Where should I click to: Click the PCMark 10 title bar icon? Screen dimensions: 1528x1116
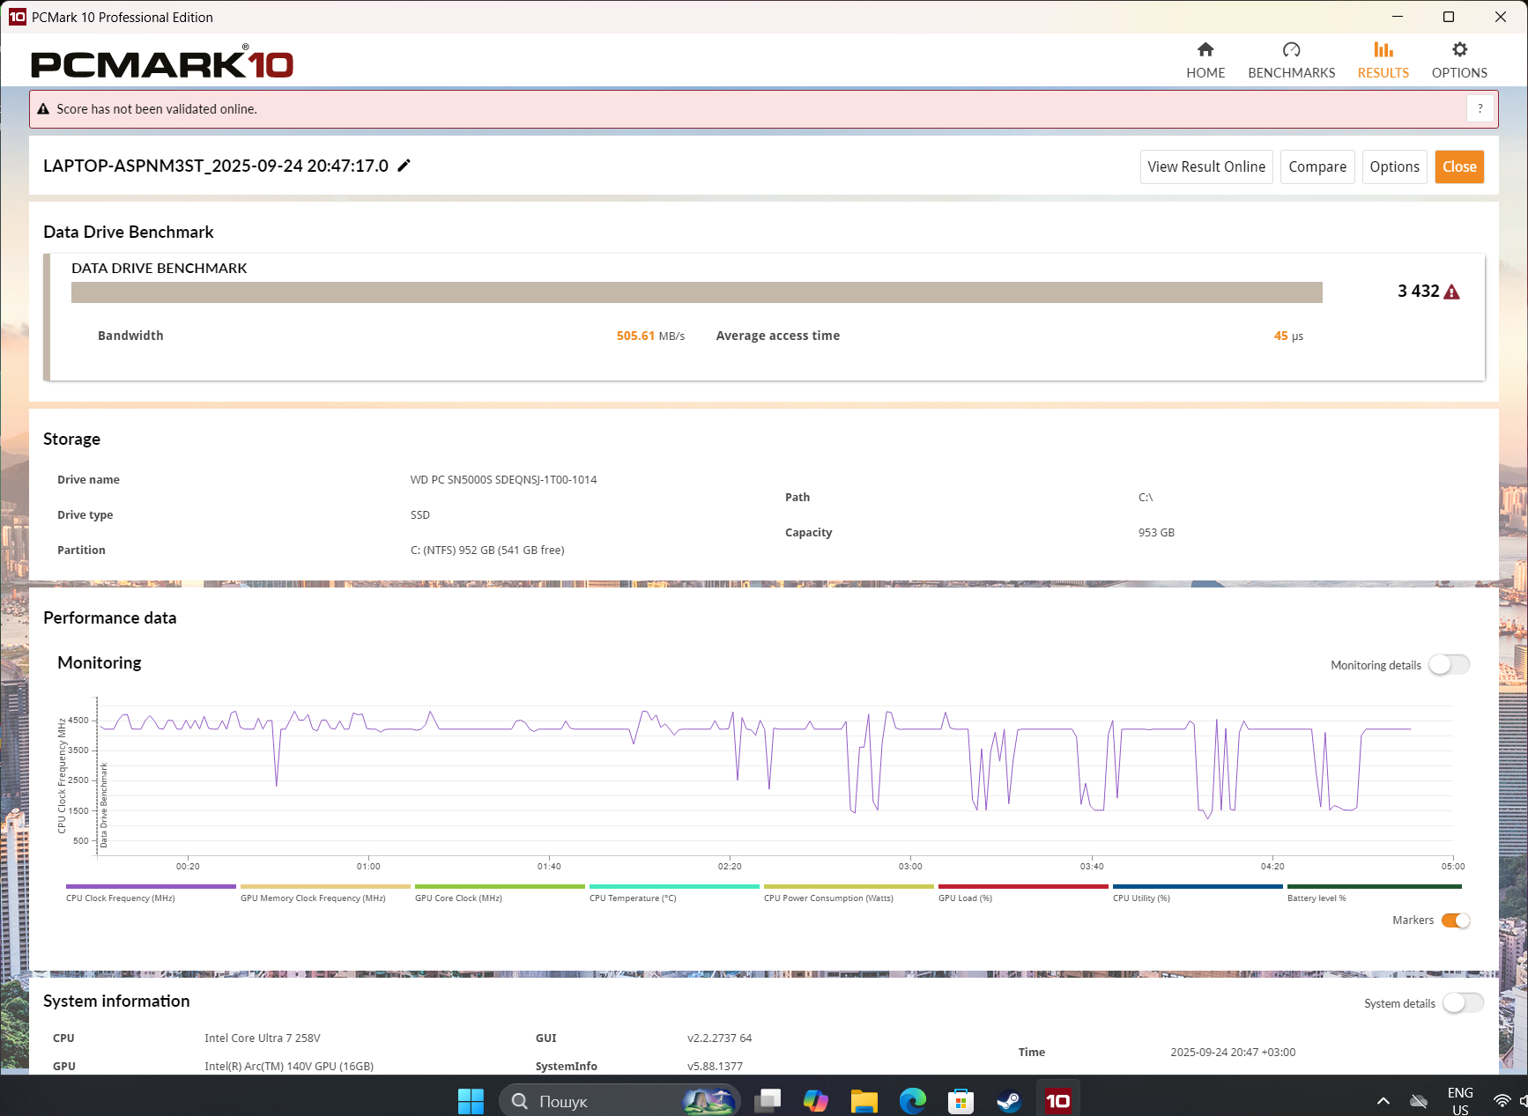click(x=17, y=17)
